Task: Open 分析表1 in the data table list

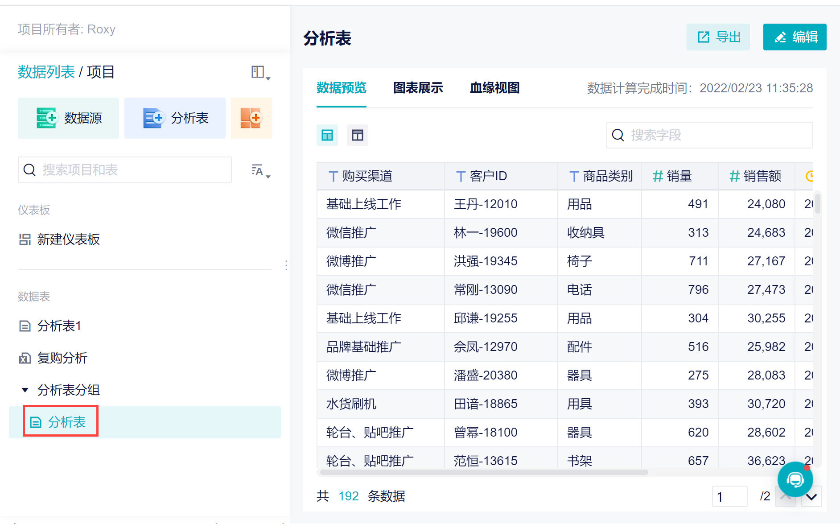Action: (59, 326)
